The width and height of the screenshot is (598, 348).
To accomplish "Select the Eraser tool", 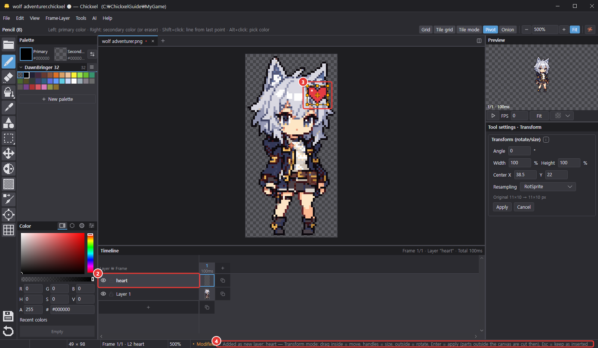I will 9,77.
